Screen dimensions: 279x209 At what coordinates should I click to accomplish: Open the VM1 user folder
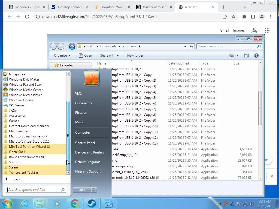coord(78,94)
